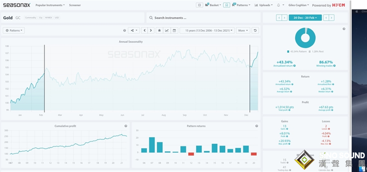This screenshot has width=367, height=172.
Task: Click the red 12 bar in Pattern returns
Action: tap(191, 154)
